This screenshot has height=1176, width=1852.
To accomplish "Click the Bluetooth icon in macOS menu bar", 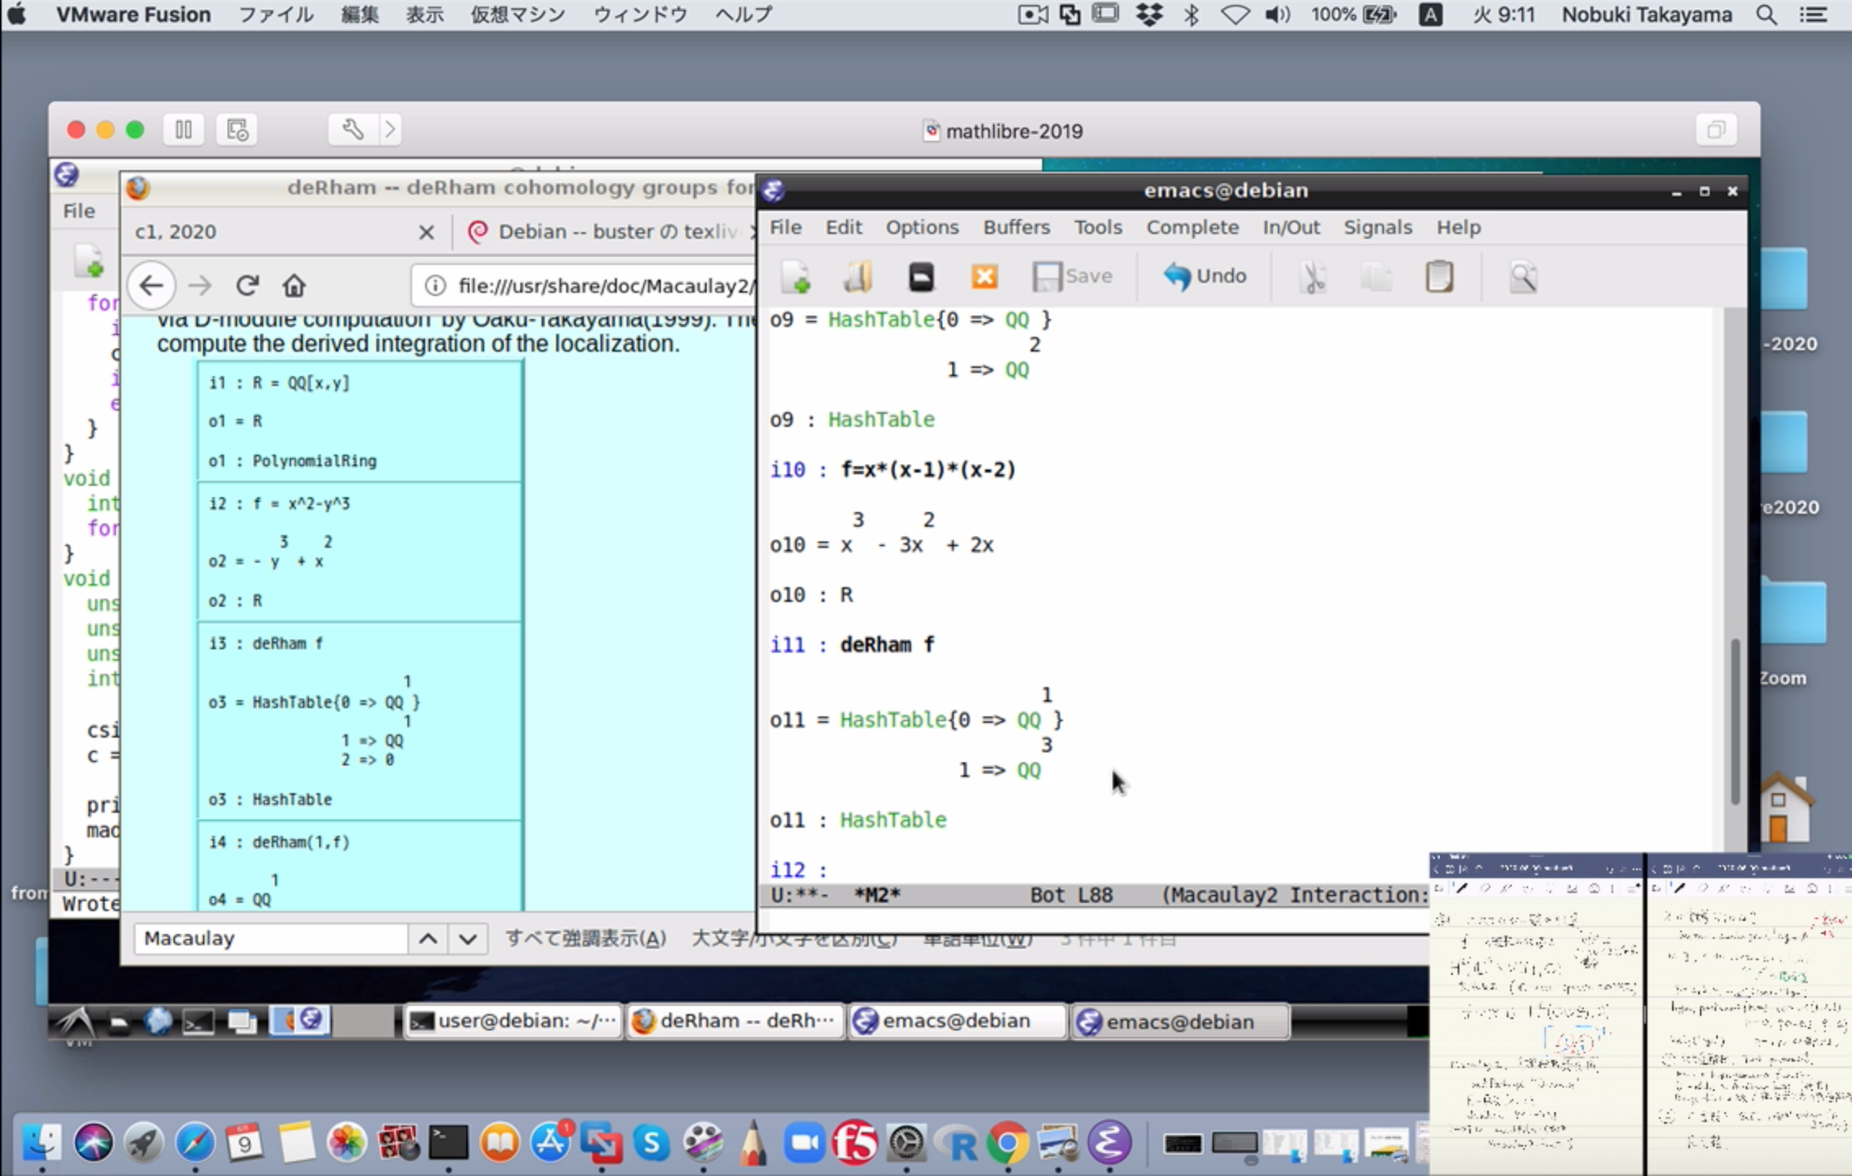I will click(1191, 15).
